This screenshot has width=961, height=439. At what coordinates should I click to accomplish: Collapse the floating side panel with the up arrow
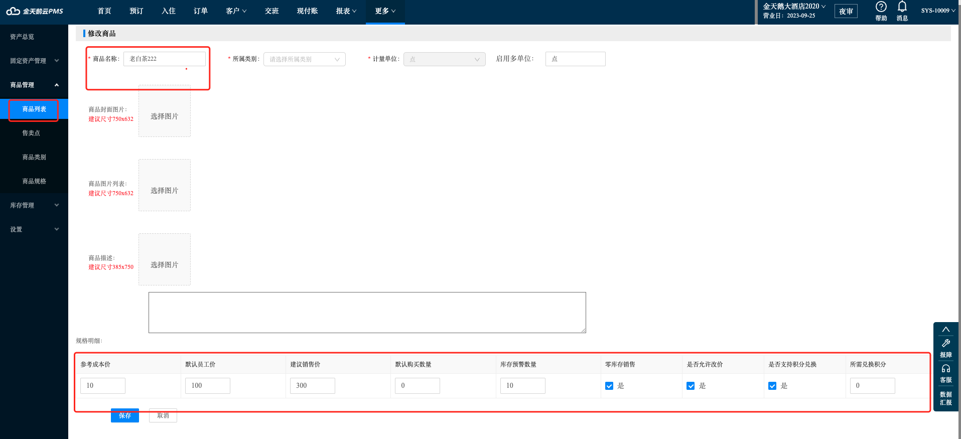tap(945, 330)
